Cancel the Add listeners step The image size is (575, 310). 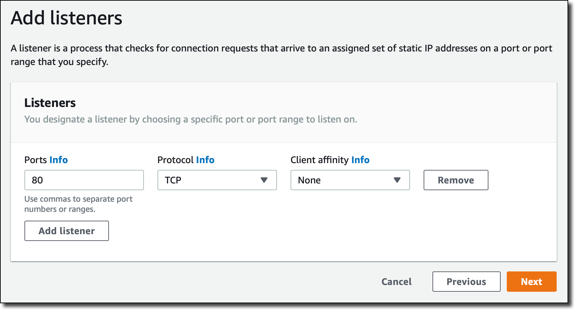click(x=396, y=282)
